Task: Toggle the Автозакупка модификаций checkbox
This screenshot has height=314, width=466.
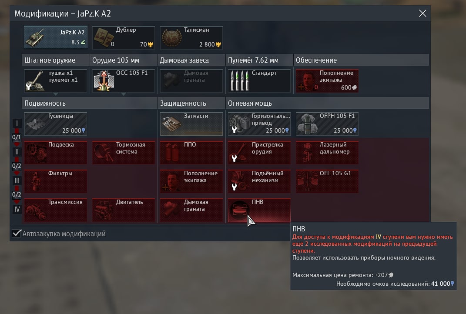Action: 17,234
